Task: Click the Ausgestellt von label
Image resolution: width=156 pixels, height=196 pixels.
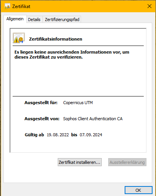Action: coord(42,119)
